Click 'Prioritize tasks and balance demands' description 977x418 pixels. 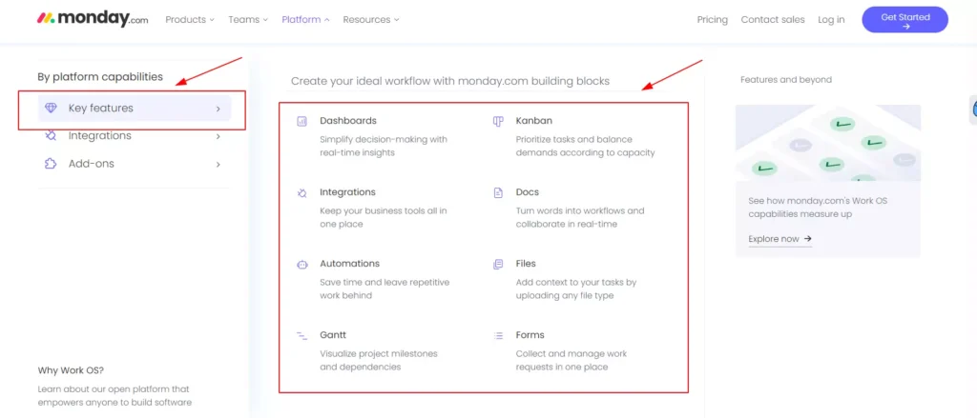point(586,147)
